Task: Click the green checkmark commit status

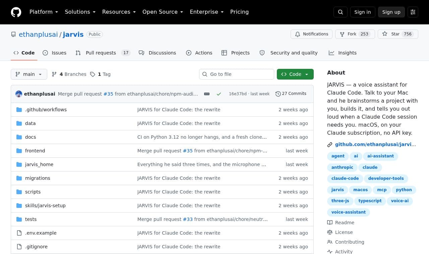Action: 219,94
